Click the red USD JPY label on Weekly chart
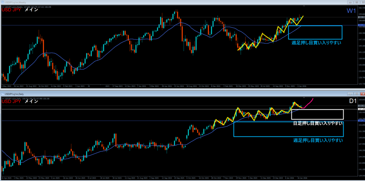Image resolution: width=365 pixels, height=181 pixels. [x=11, y=10]
